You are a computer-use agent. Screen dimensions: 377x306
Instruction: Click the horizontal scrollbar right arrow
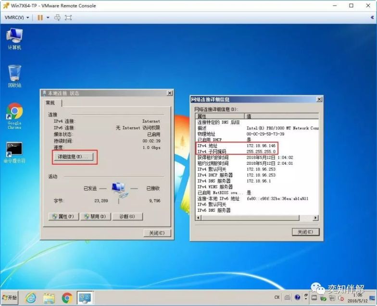click(315, 218)
